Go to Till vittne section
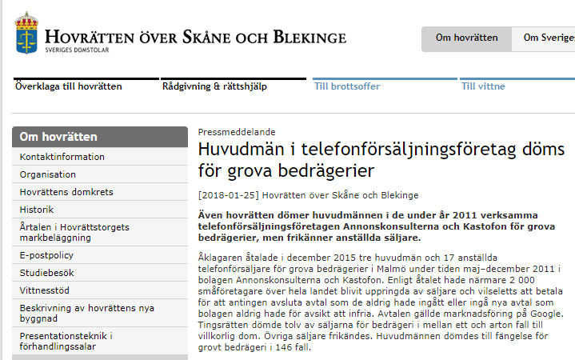 (x=483, y=86)
